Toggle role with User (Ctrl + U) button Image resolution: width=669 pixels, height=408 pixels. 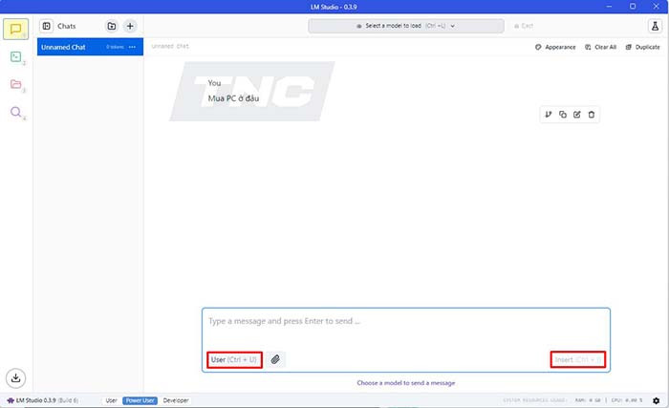click(234, 360)
